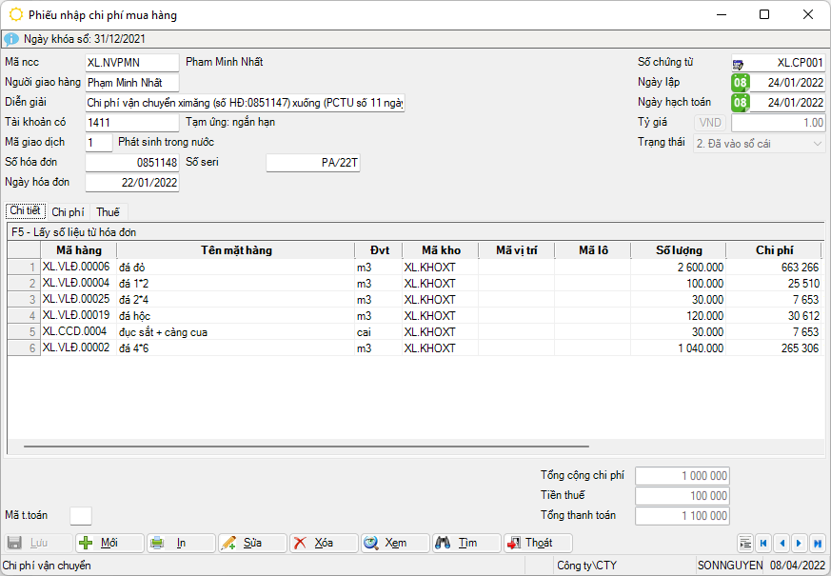Click the Xóa delete button
Image resolution: width=831 pixels, height=576 pixels.
(x=324, y=543)
